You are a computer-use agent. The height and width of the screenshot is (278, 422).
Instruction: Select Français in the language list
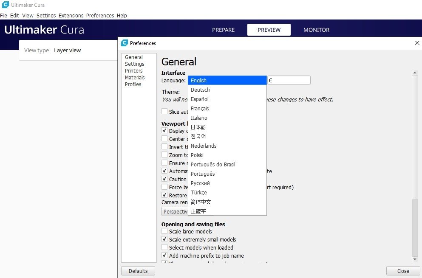pos(227,109)
